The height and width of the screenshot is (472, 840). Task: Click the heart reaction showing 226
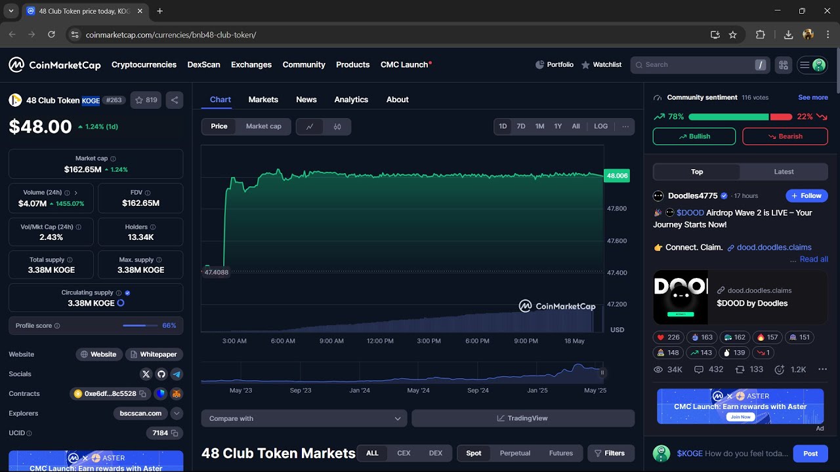coord(667,337)
